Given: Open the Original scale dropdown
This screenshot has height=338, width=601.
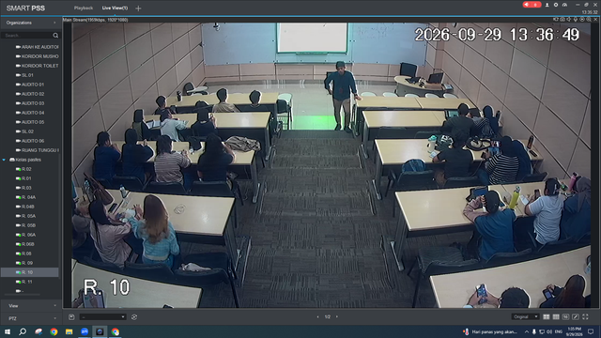Looking at the screenshot, I should coord(525,317).
